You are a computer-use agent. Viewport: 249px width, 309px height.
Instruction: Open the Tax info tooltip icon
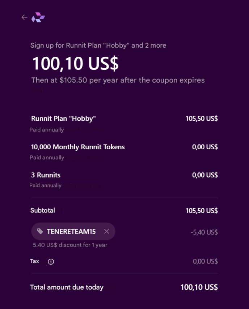[51, 262]
